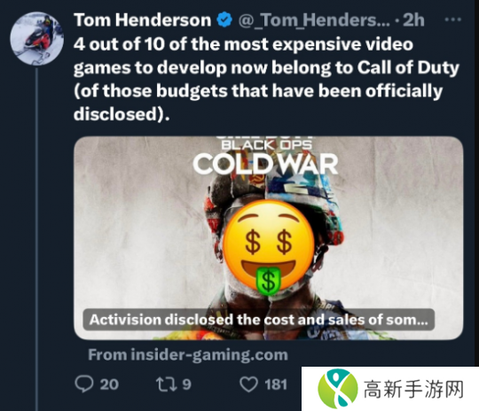The height and width of the screenshot is (411, 479).
Task: Click the COLD WAR title in the card
Action: click(x=265, y=164)
